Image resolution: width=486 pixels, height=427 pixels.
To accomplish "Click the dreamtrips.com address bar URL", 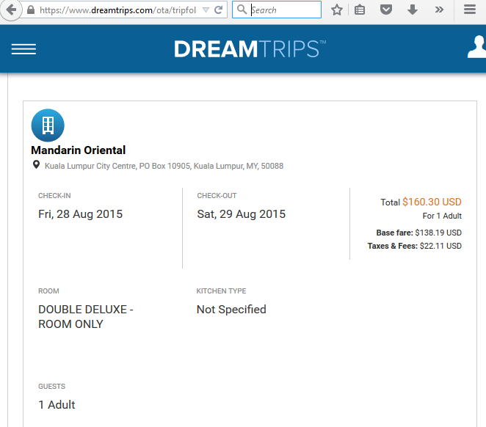I will click(117, 10).
